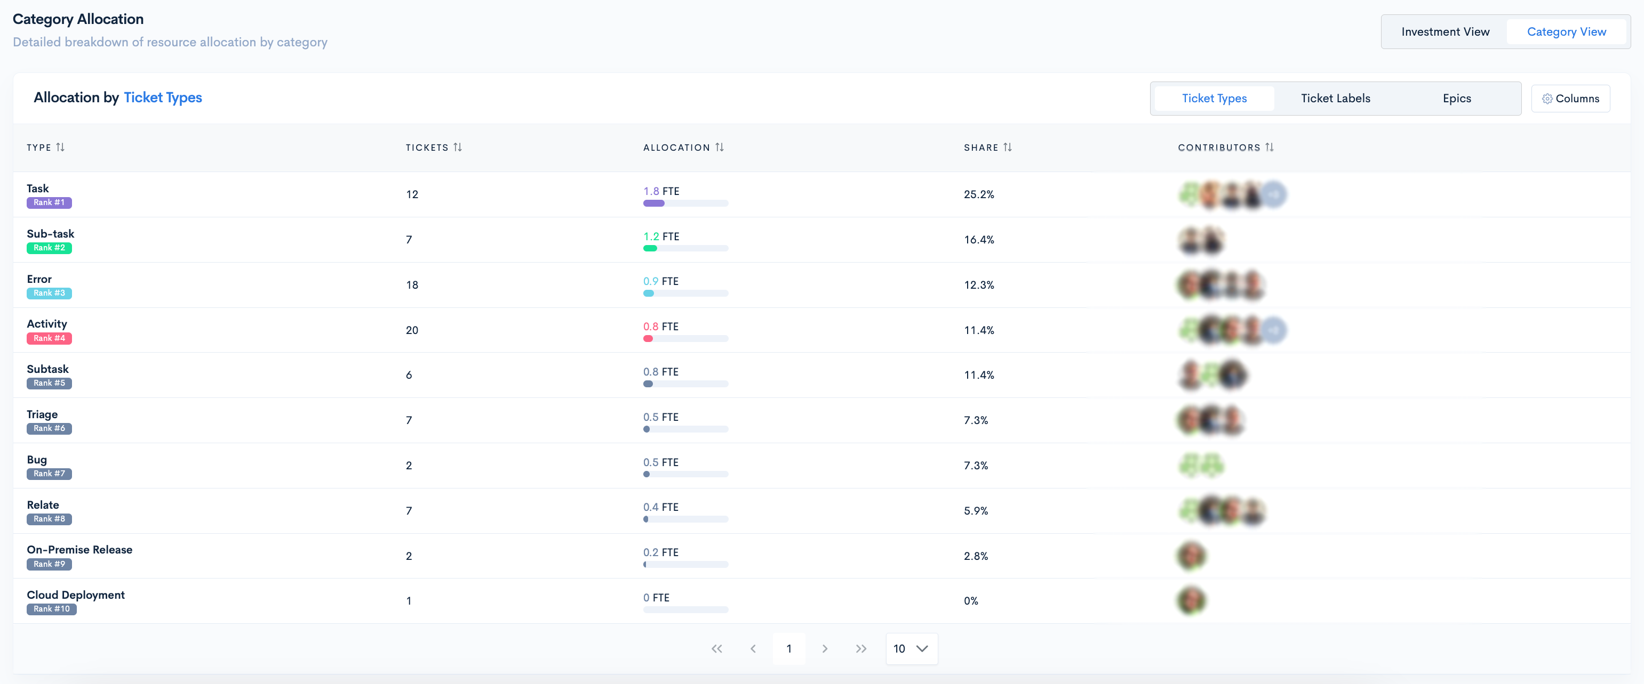Screen dimensions: 1644x684
Task: Go to first page double-arrow
Action: point(717,649)
